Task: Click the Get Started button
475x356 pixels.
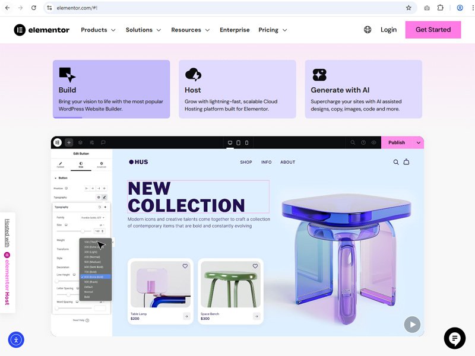Action: [433, 30]
